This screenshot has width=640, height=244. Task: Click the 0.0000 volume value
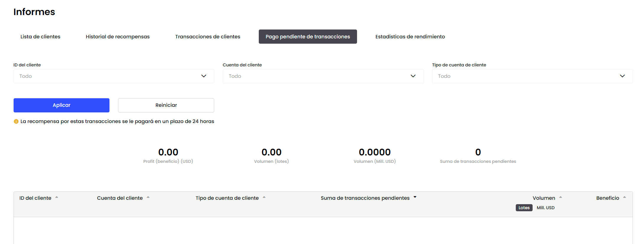375,152
